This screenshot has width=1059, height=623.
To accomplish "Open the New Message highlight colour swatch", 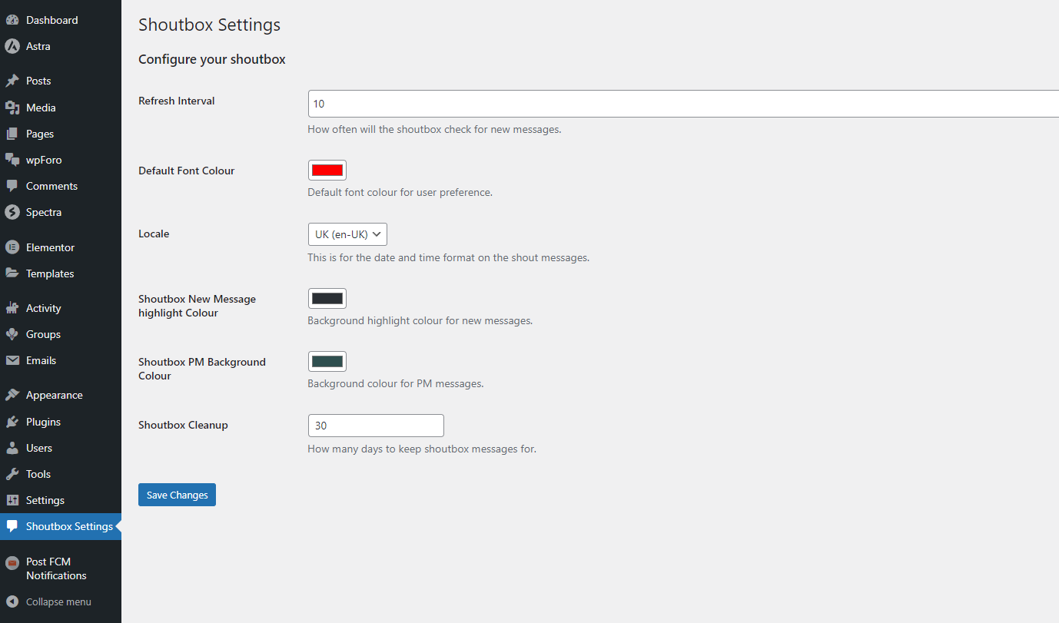I will tap(327, 299).
